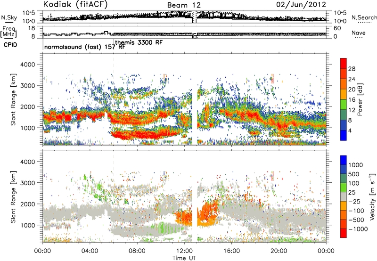Viewport: 377px width, 261px height.
Task: Click the 'Freq. [MHz]' axis label
Action: pos(9,32)
